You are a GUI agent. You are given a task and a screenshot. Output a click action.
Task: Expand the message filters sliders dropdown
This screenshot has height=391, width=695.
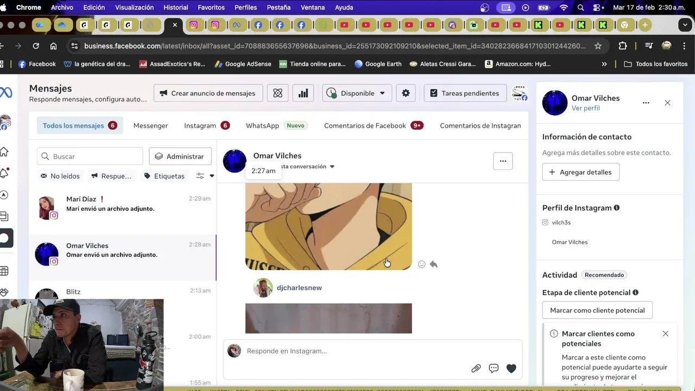click(205, 176)
